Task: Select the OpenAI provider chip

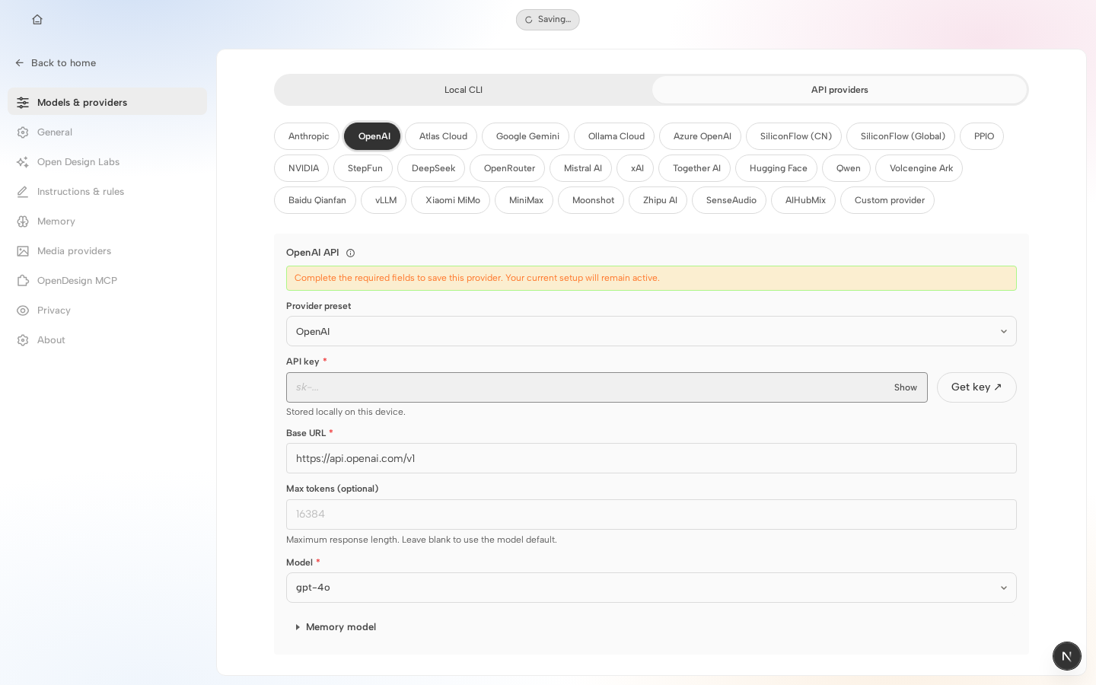Action: pos(372,136)
